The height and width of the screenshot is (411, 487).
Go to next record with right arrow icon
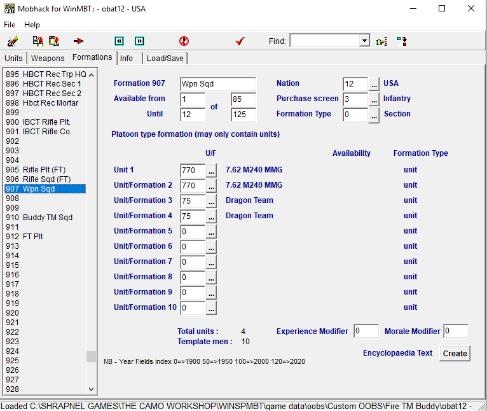pos(139,41)
